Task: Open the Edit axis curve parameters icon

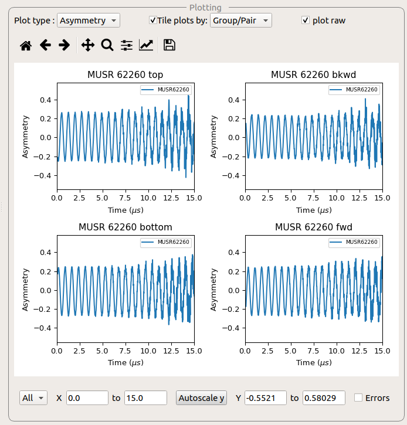Action: click(x=146, y=45)
